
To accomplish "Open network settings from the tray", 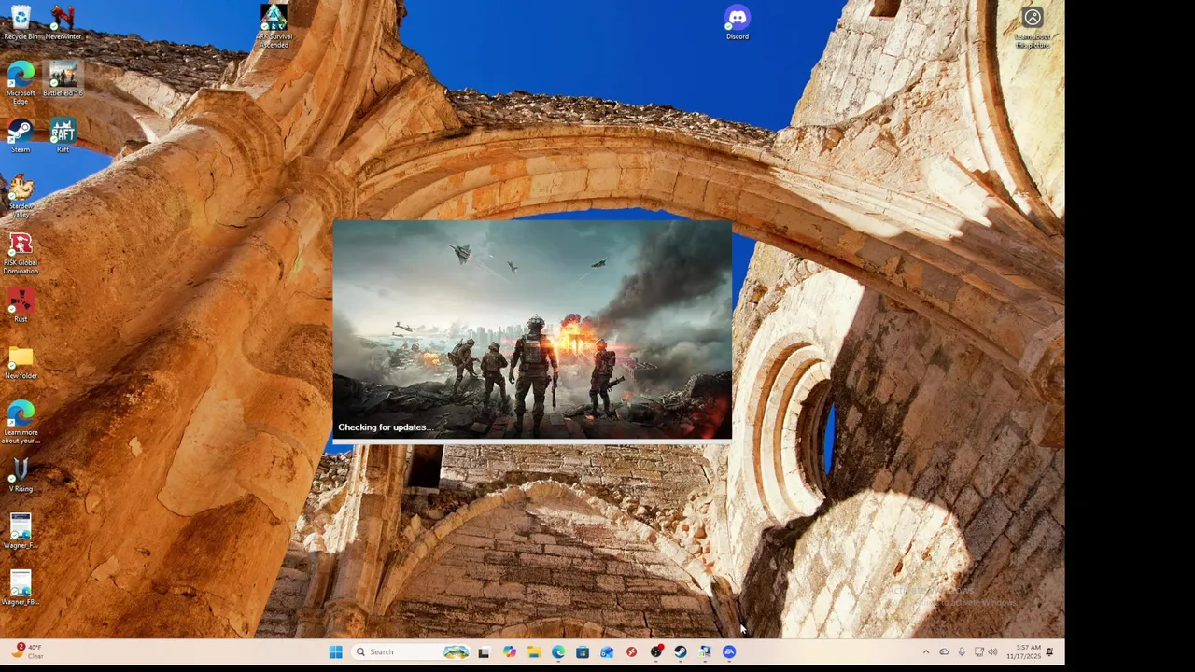I will tap(978, 651).
